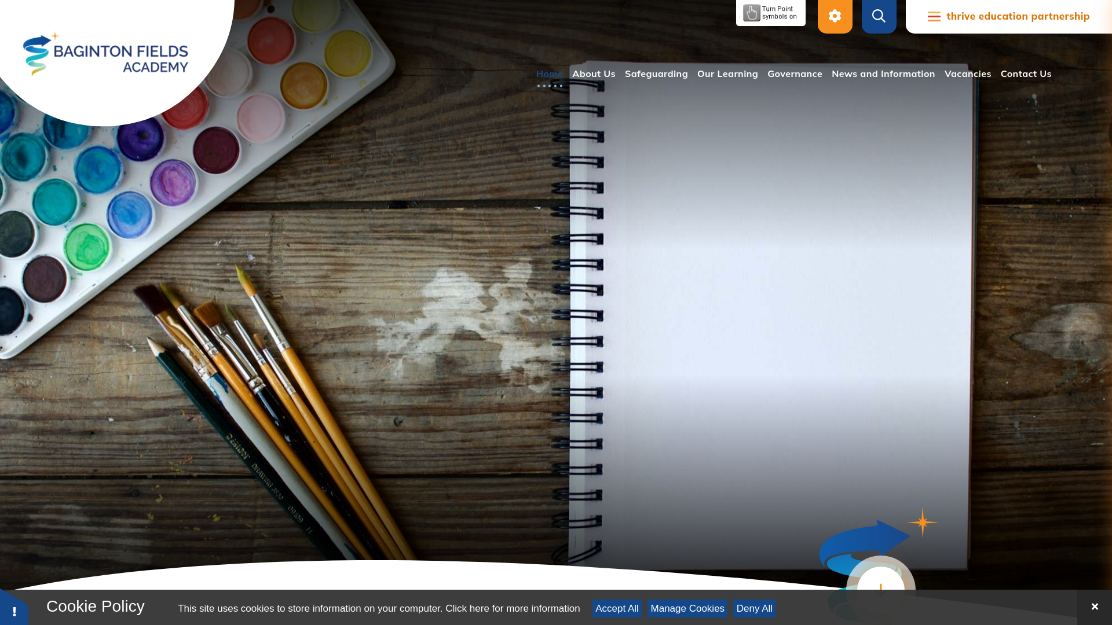Open the About Us menu

point(594,74)
